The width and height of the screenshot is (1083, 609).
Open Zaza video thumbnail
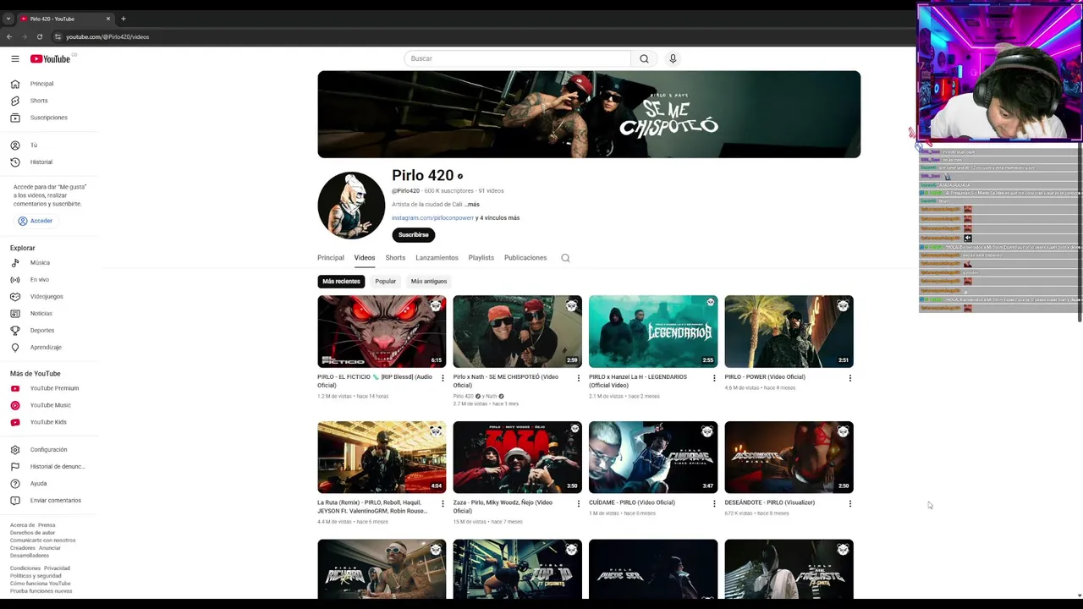point(517,457)
